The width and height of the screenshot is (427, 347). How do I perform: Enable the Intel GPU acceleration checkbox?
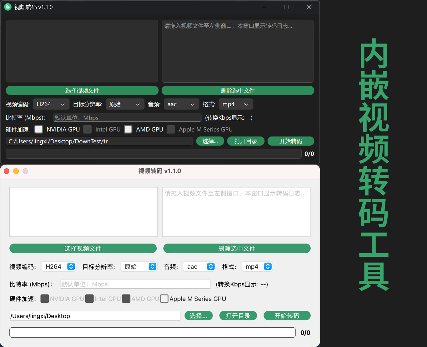pos(87,129)
